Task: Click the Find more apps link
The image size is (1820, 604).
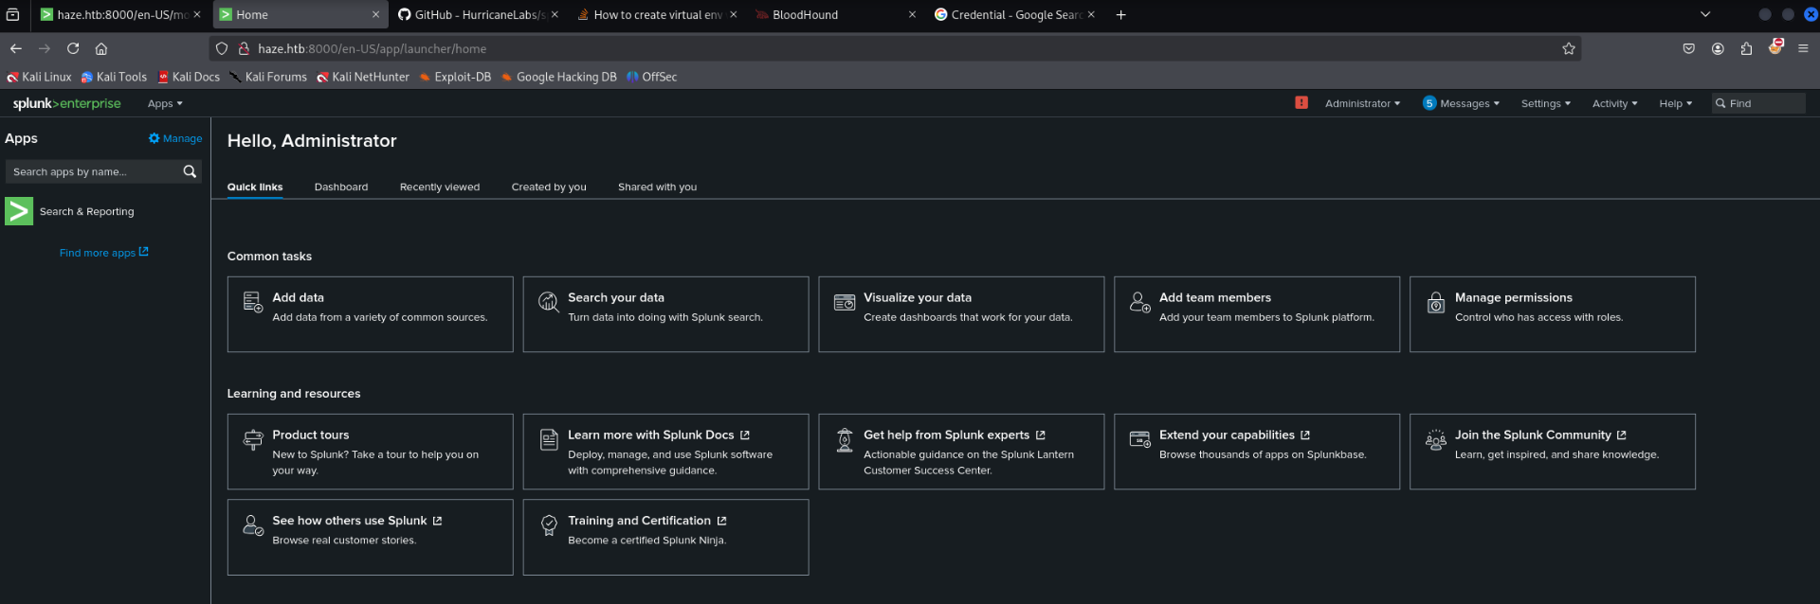Action: 103,253
